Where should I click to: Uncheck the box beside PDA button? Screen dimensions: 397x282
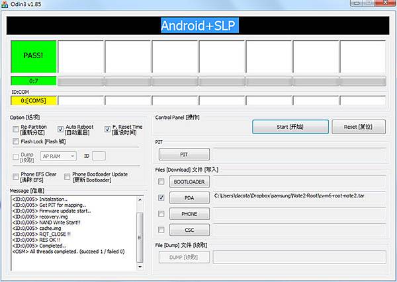pyautogui.click(x=161, y=197)
